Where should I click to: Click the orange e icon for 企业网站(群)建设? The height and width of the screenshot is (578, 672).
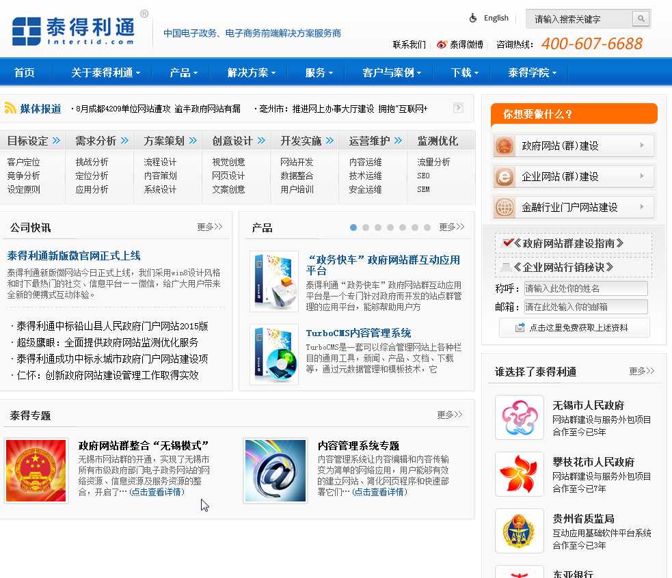point(505,176)
